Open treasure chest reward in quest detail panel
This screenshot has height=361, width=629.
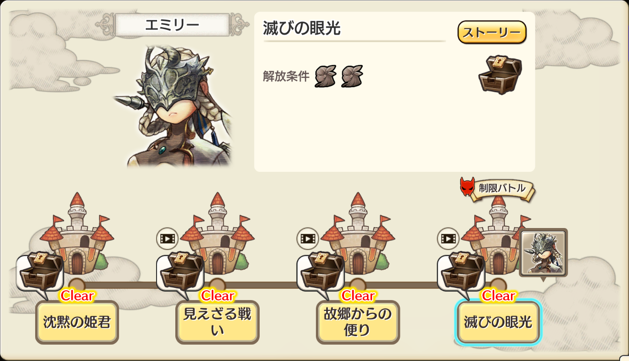pos(500,74)
